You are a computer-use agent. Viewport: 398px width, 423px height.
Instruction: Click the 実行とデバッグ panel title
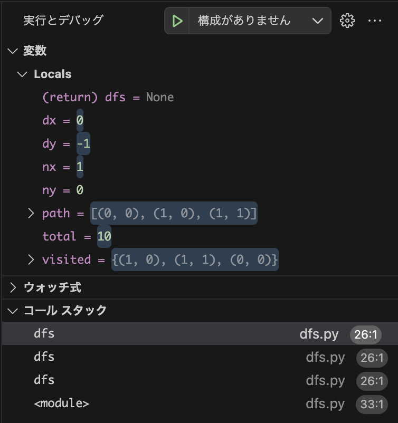[63, 21]
